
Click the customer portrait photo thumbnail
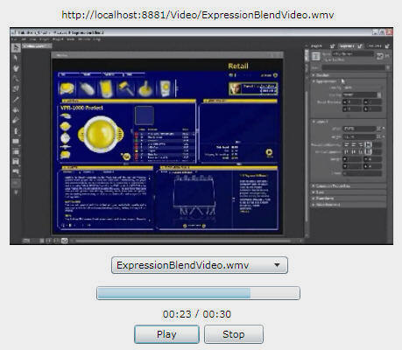point(235,88)
